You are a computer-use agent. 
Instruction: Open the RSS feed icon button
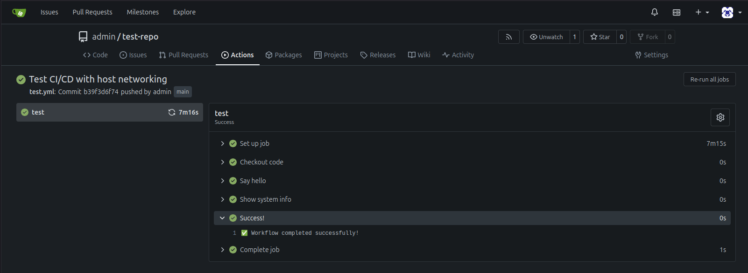508,37
